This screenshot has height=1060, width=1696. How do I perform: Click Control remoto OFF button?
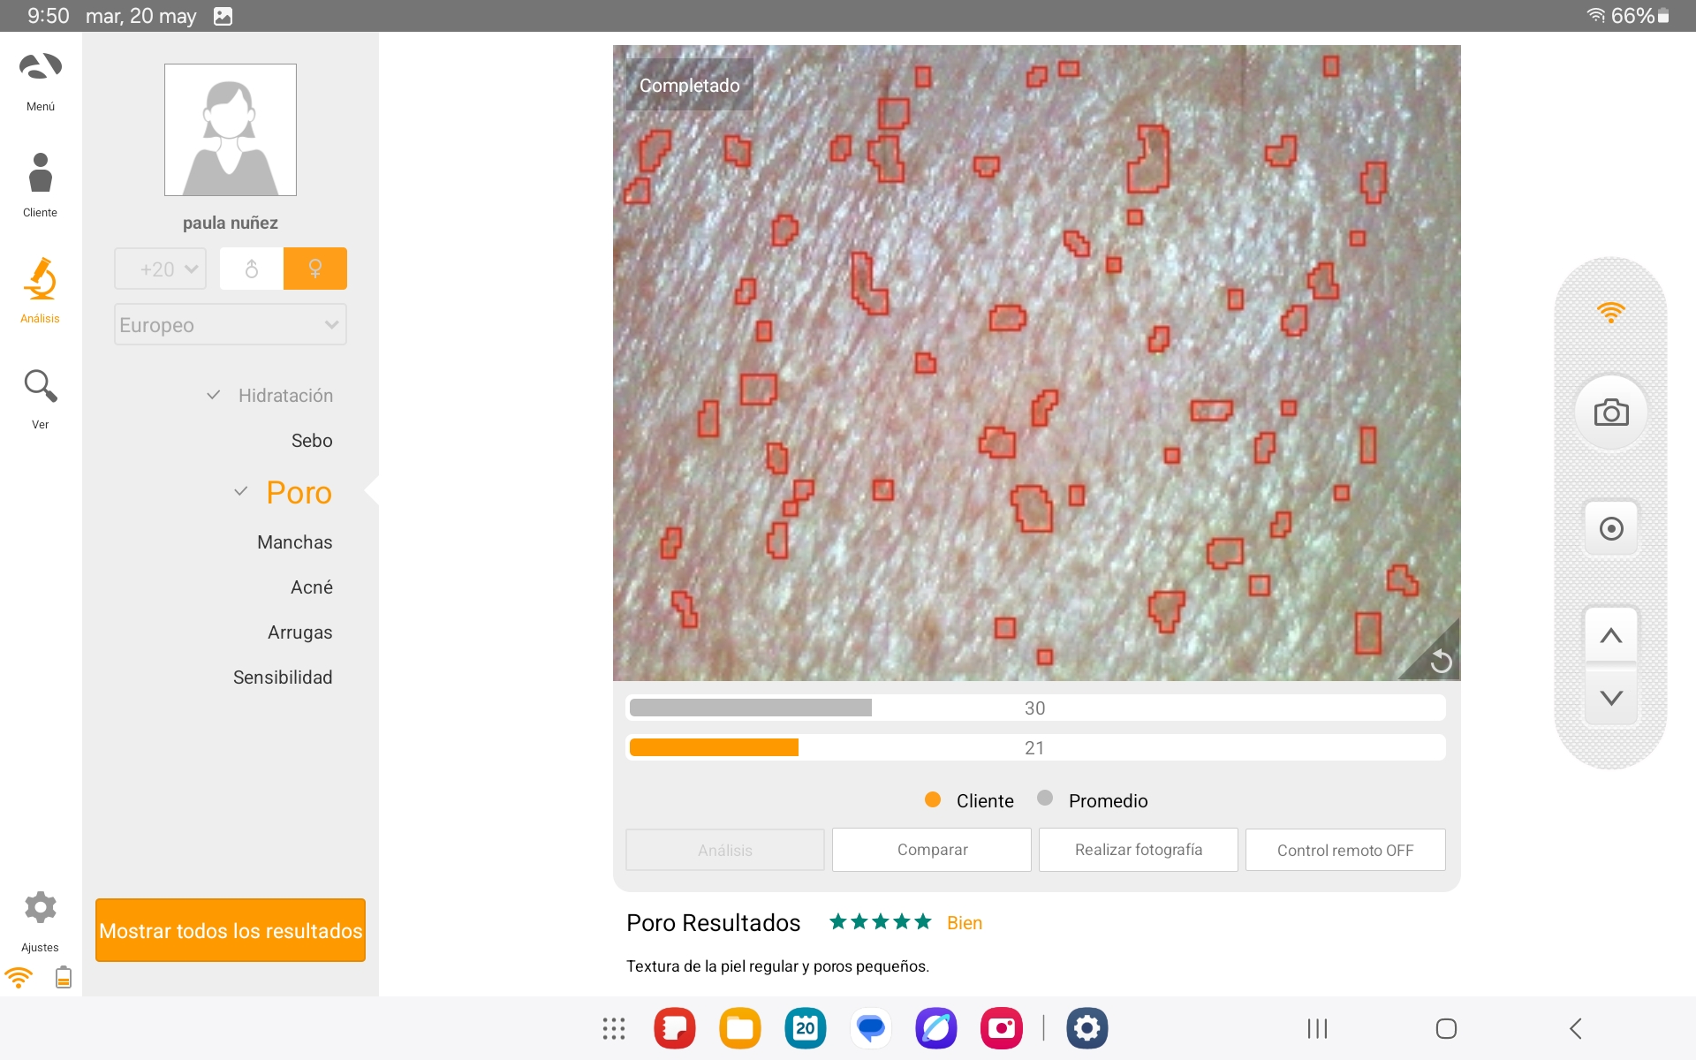(x=1345, y=850)
